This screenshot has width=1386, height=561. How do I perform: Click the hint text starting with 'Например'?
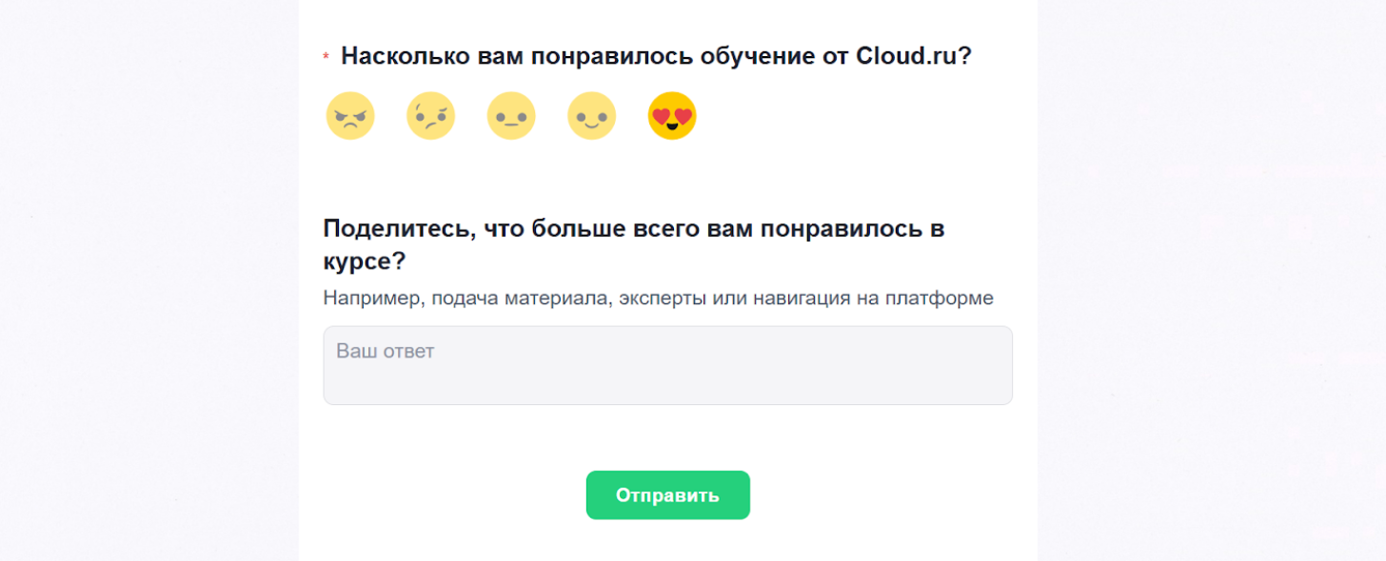(x=658, y=299)
